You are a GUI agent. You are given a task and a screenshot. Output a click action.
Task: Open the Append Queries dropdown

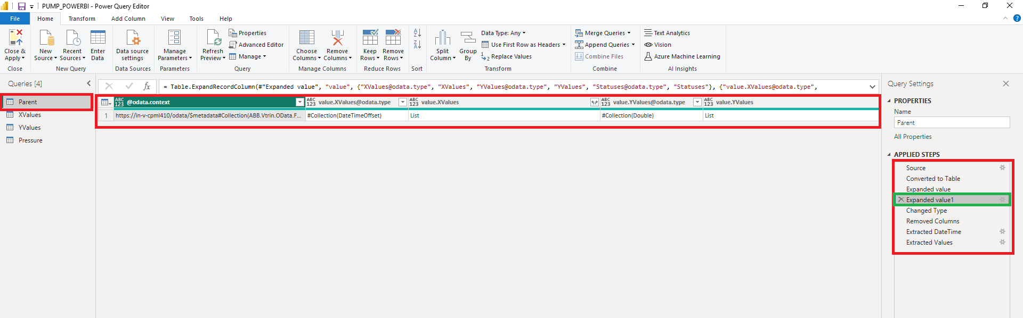tap(605, 45)
